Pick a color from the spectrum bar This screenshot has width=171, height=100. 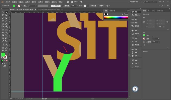tap(116, 18)
